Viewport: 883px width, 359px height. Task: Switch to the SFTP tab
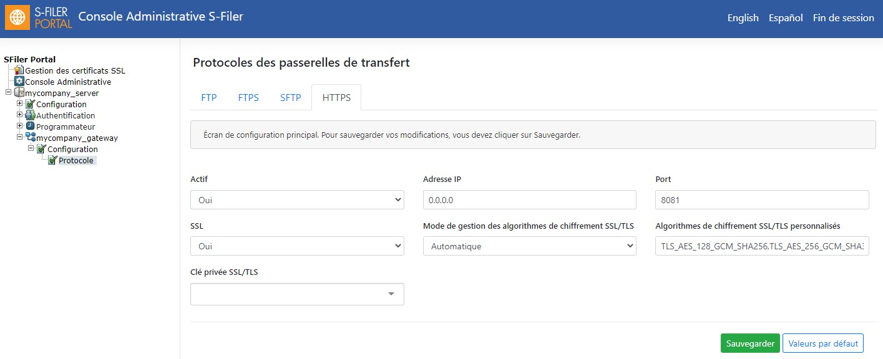coord(291,98)
